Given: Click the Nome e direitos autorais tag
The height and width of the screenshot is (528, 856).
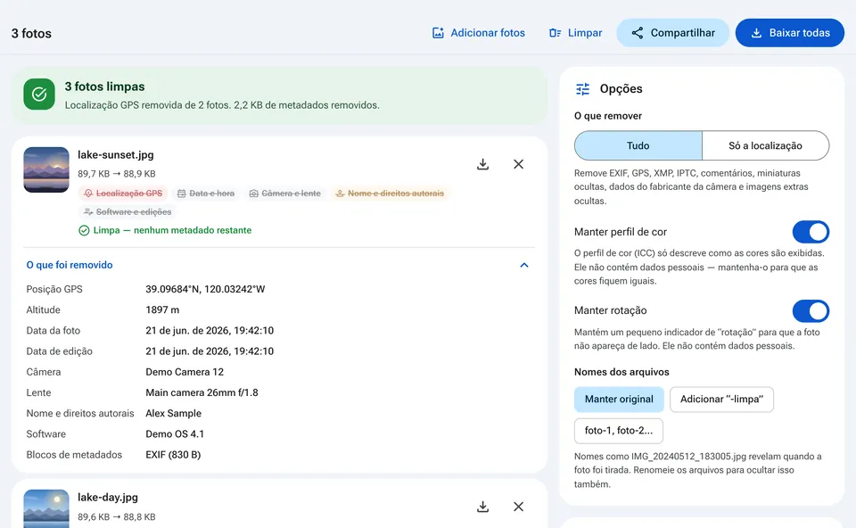Looking at the screenshot, I should point(390,194).
